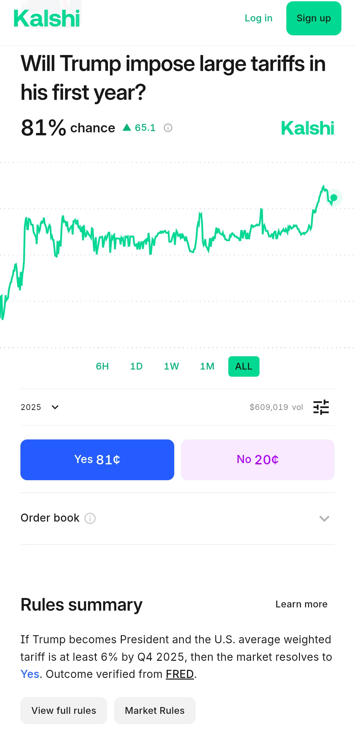Screen dimensions: 355x731
Task: Select the 6H chart range
Action: click(102, 366)
